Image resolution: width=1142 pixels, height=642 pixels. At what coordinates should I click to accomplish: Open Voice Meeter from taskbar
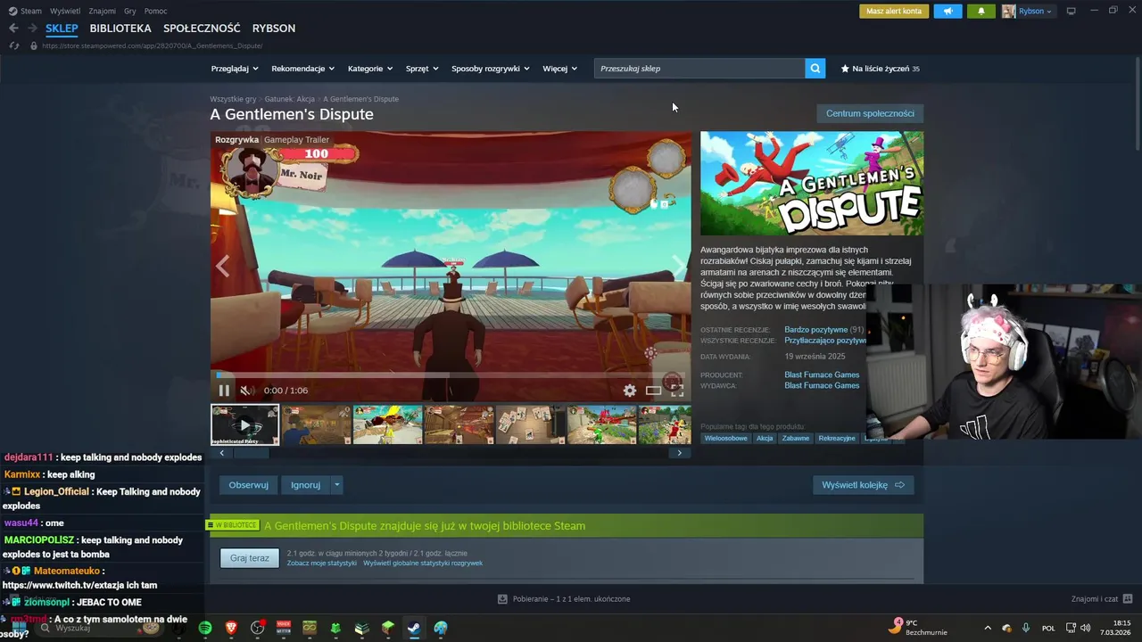284,628
